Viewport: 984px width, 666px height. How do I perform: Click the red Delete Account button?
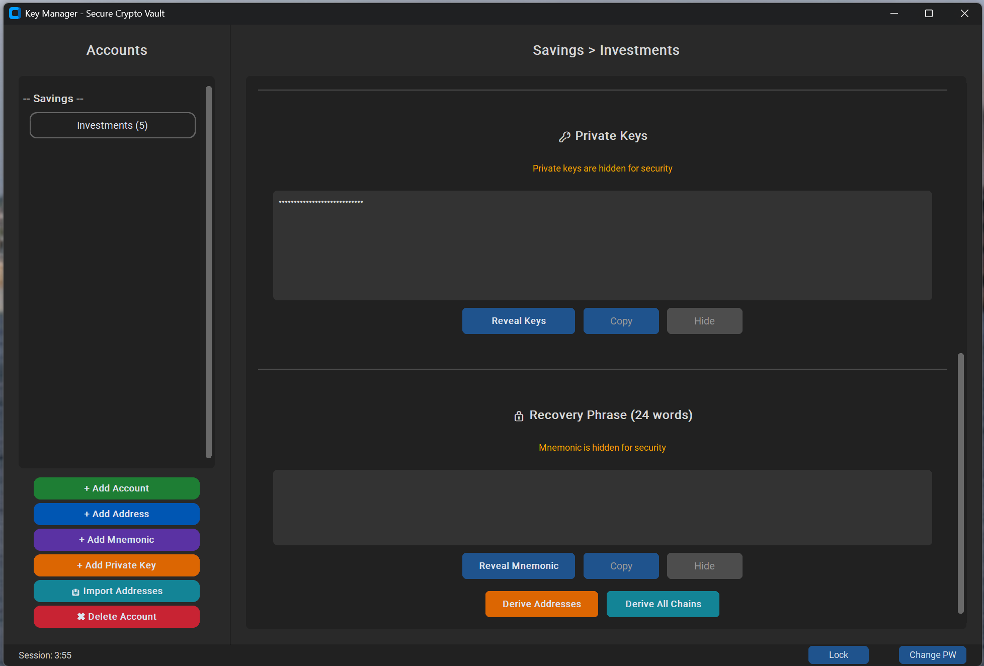[117, 617]
